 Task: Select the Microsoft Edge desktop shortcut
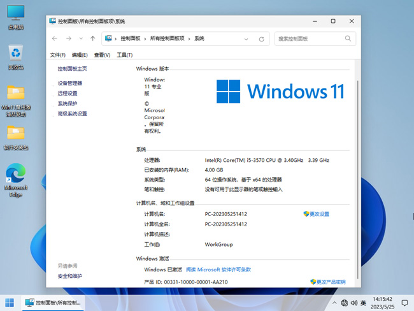click(x=16, y=180)
